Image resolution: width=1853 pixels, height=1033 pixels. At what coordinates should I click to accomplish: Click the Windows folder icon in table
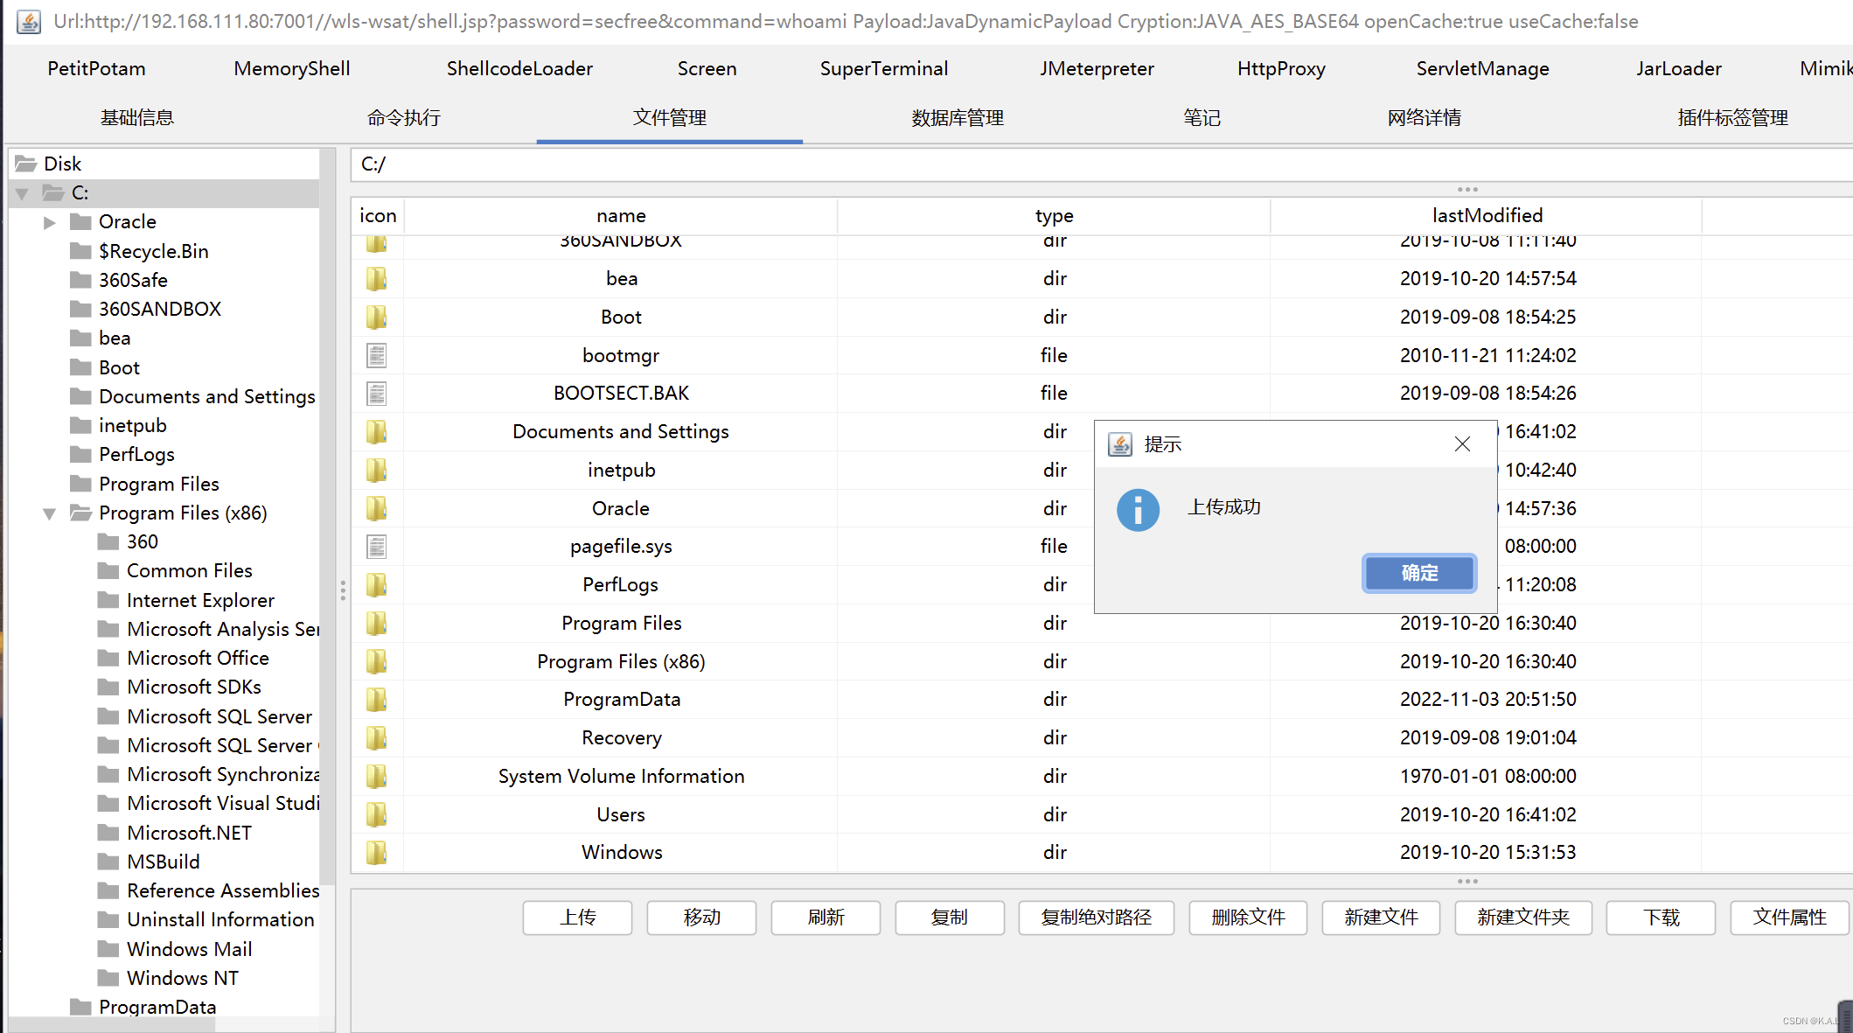click(376, 852)
